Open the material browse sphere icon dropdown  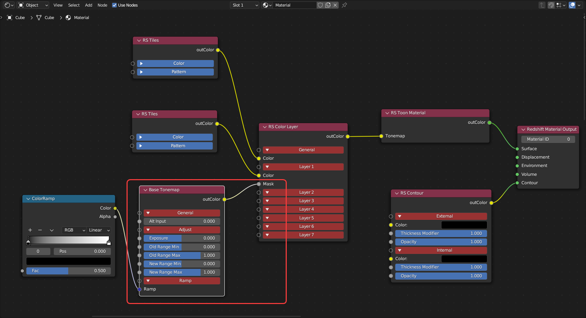267,5
